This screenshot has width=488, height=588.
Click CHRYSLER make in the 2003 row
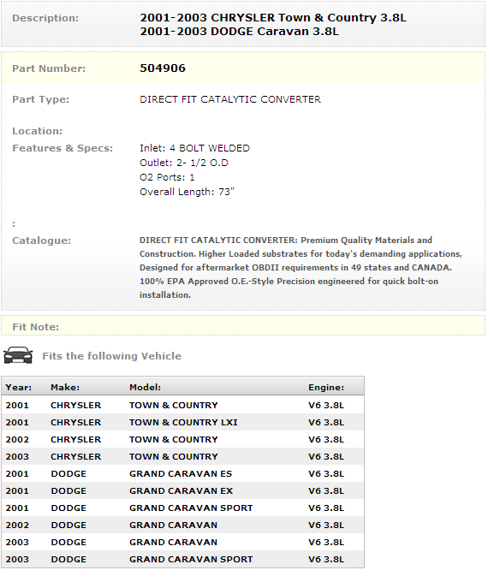[76, 457]
